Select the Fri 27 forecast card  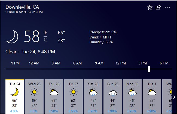pos(74,96)
